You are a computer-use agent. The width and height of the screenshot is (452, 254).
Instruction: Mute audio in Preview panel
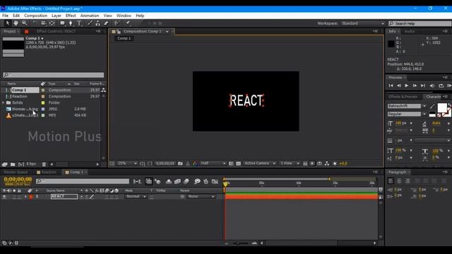432,85
